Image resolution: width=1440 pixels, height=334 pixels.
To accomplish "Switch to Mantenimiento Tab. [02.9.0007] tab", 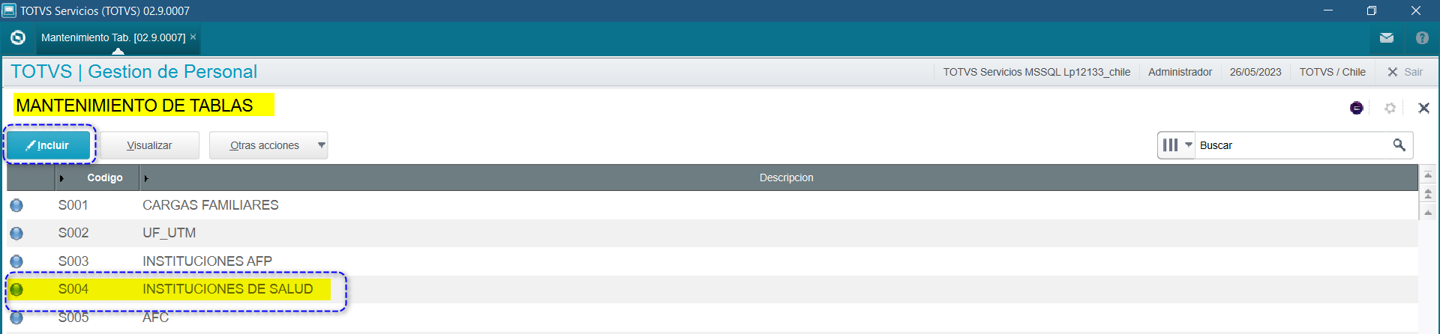I will pos(112,37).
